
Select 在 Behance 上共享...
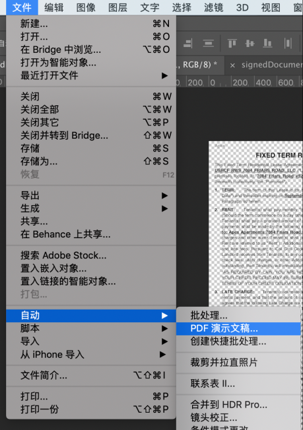tap(91, 234)
